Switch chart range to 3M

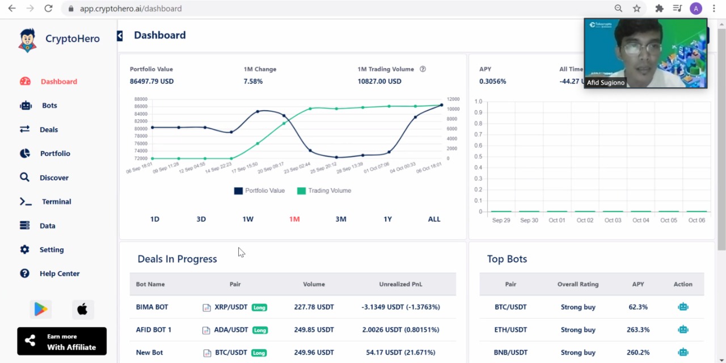coord(341,219)
